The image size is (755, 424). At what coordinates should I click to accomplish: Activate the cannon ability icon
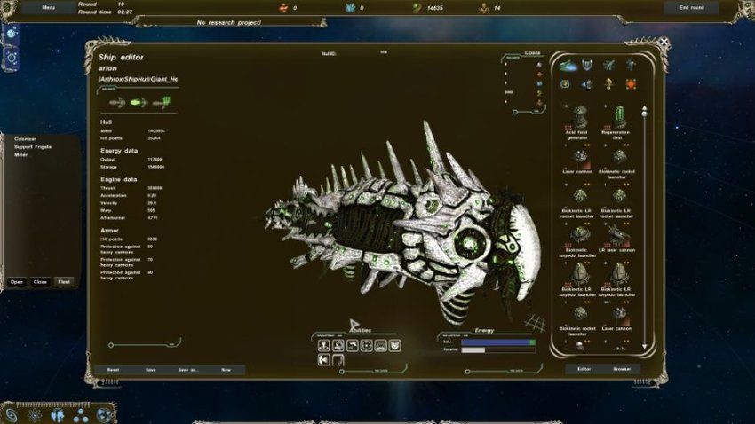pos(353,345)
